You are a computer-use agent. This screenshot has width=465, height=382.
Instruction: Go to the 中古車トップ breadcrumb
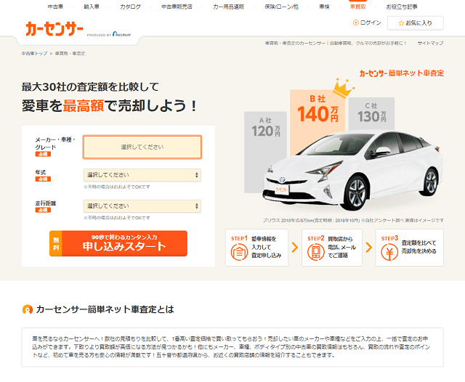click(34, 53)
